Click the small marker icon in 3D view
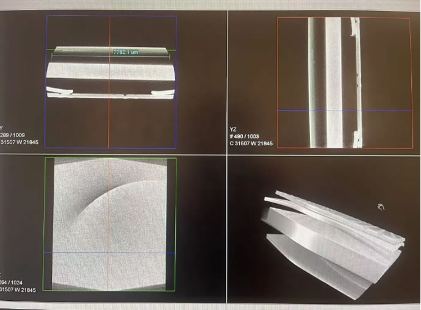 tap(381, 207)
